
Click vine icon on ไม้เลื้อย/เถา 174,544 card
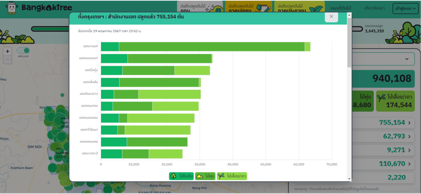pos(382,98)
